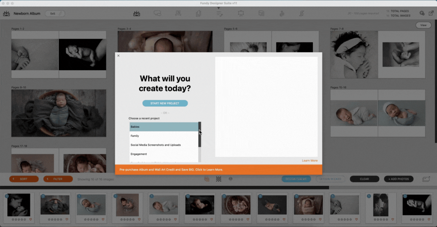Select the Babies recent project

164,127
